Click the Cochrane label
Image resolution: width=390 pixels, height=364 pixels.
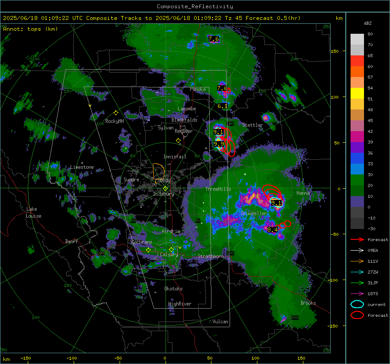point(142,242)
